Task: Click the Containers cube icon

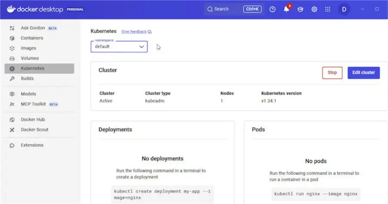Action: click(12, 38)
